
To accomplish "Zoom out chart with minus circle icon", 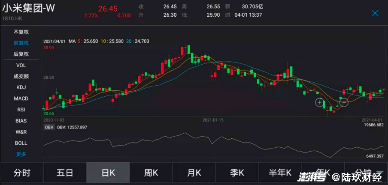I will [x=344, y=102].
